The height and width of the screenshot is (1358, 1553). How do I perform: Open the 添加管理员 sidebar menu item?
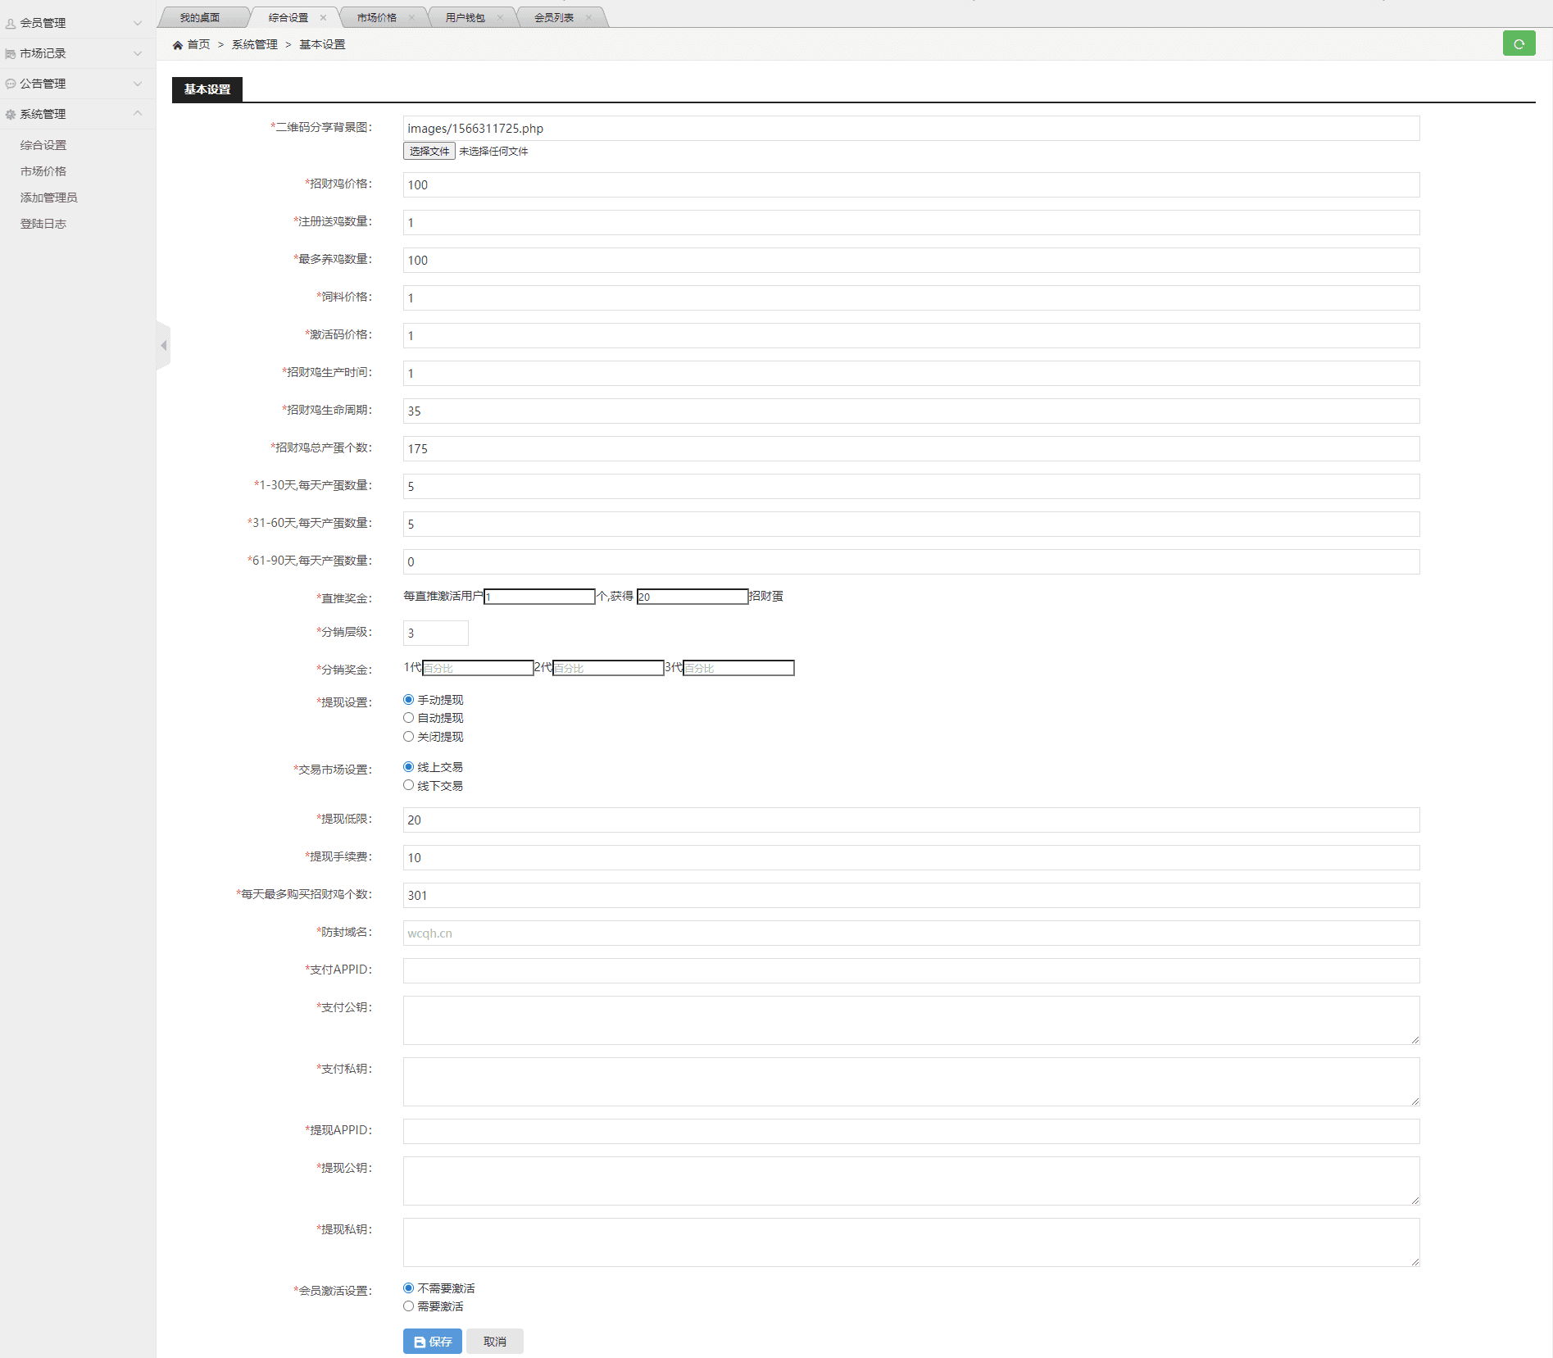point(49,198)
